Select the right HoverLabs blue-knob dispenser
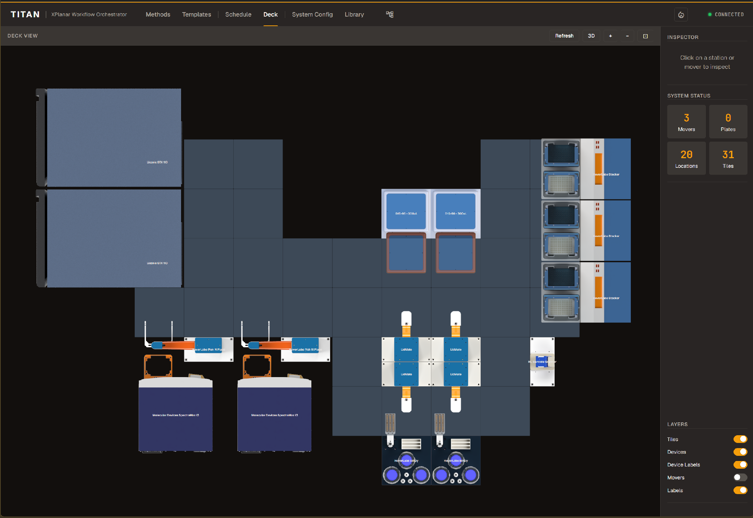 (x=456, y=461)
